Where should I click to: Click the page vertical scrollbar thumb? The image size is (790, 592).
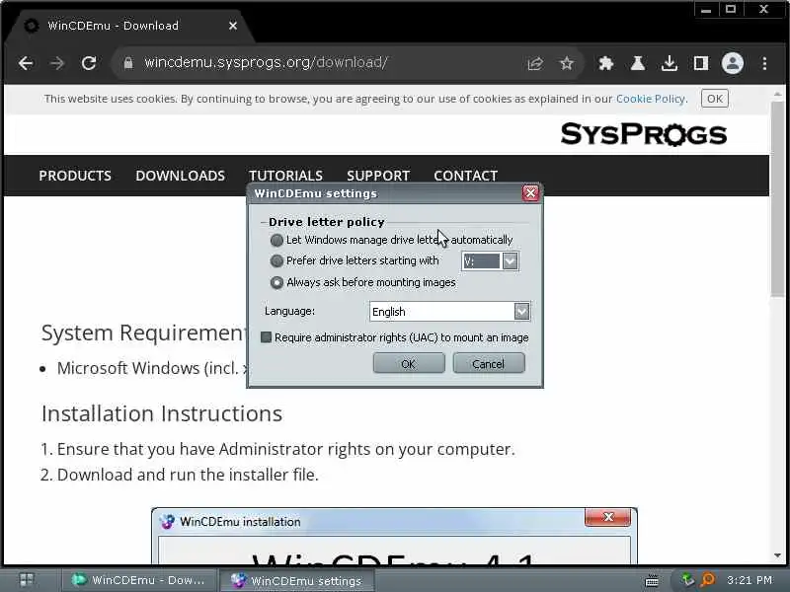(778, 198)
